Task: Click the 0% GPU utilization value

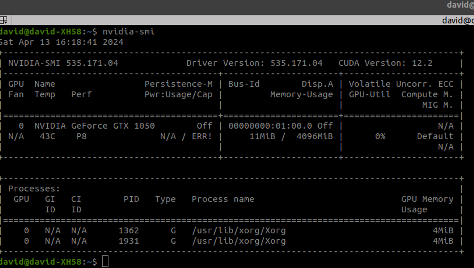Action: 380,137
